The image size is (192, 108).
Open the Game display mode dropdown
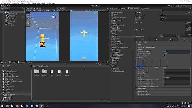click(64, 10)
